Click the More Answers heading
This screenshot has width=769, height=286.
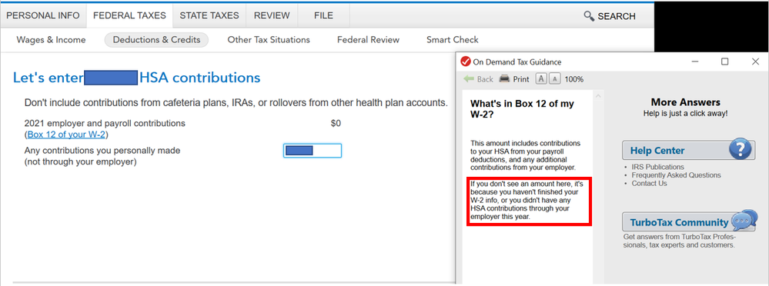pos(686,102)
